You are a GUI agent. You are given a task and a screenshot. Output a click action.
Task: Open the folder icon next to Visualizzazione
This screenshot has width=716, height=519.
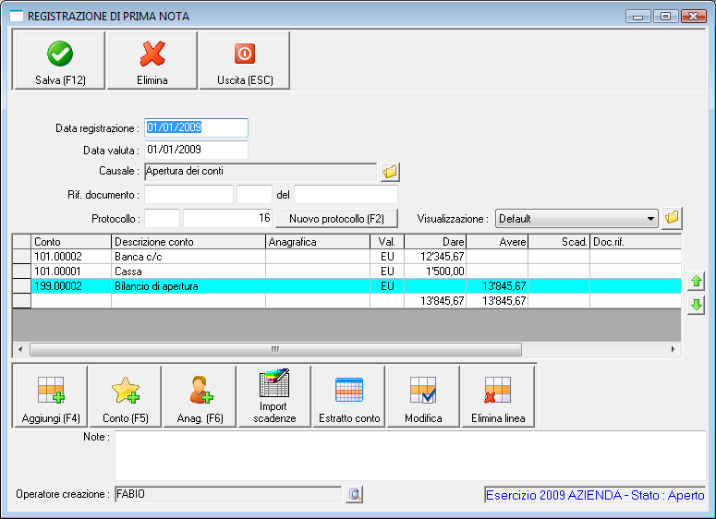point(672,218)
